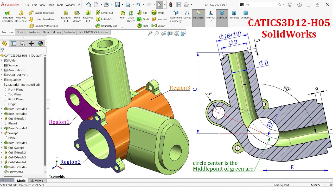Viewport: 333px width, 187px height.
Task: Open the Help question mark button
Action: [x=299, y=5]
